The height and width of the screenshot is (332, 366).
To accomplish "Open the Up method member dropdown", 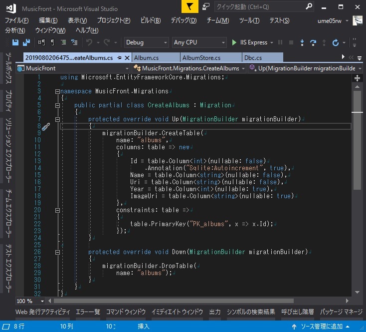I will 305,68.
